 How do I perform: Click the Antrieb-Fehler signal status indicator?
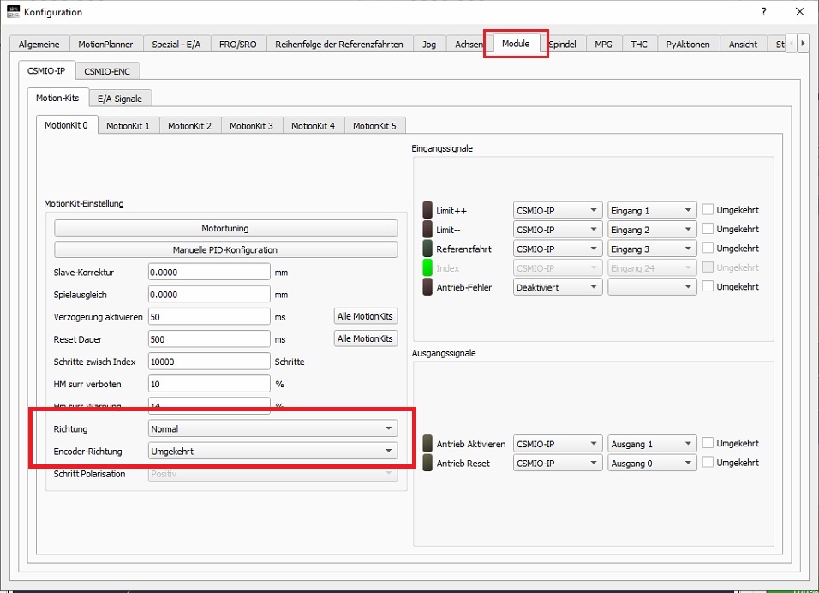pos(428,287)
